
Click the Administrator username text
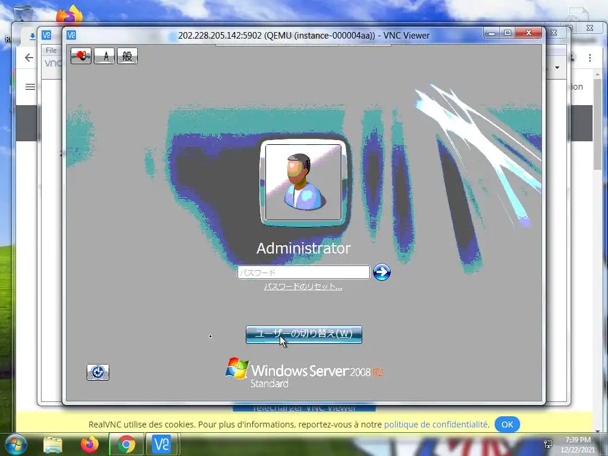click(303, 248)
